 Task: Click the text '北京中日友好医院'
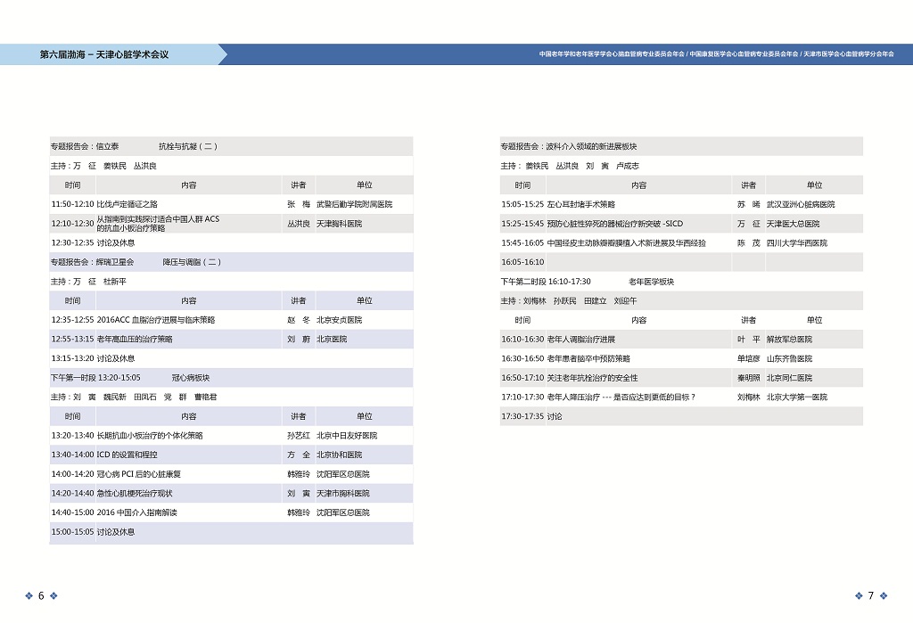347,436
